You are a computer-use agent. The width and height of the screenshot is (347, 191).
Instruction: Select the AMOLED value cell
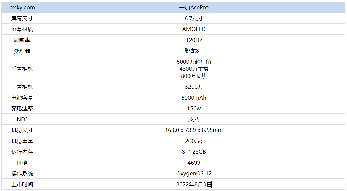194,29
